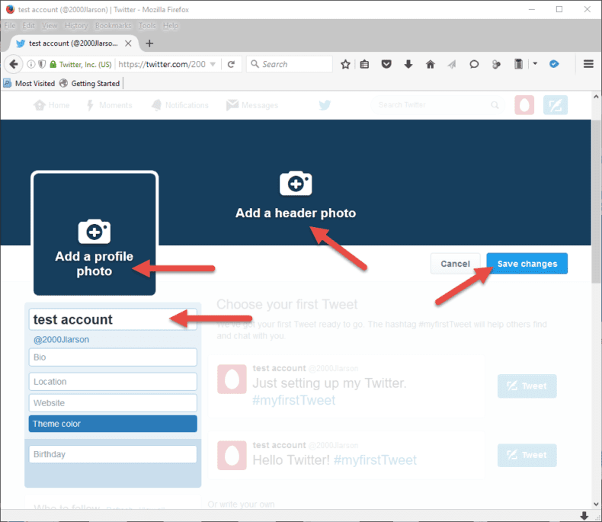Expand the toolbar overflow dropdown arrow
Viewport: 602px width, 522px height.
536,65
